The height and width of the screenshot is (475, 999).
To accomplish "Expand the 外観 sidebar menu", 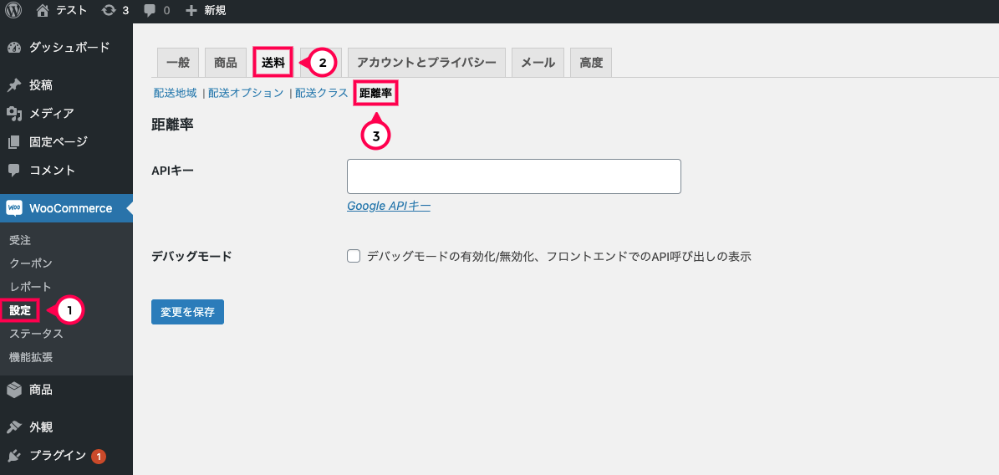I will 40,426.
